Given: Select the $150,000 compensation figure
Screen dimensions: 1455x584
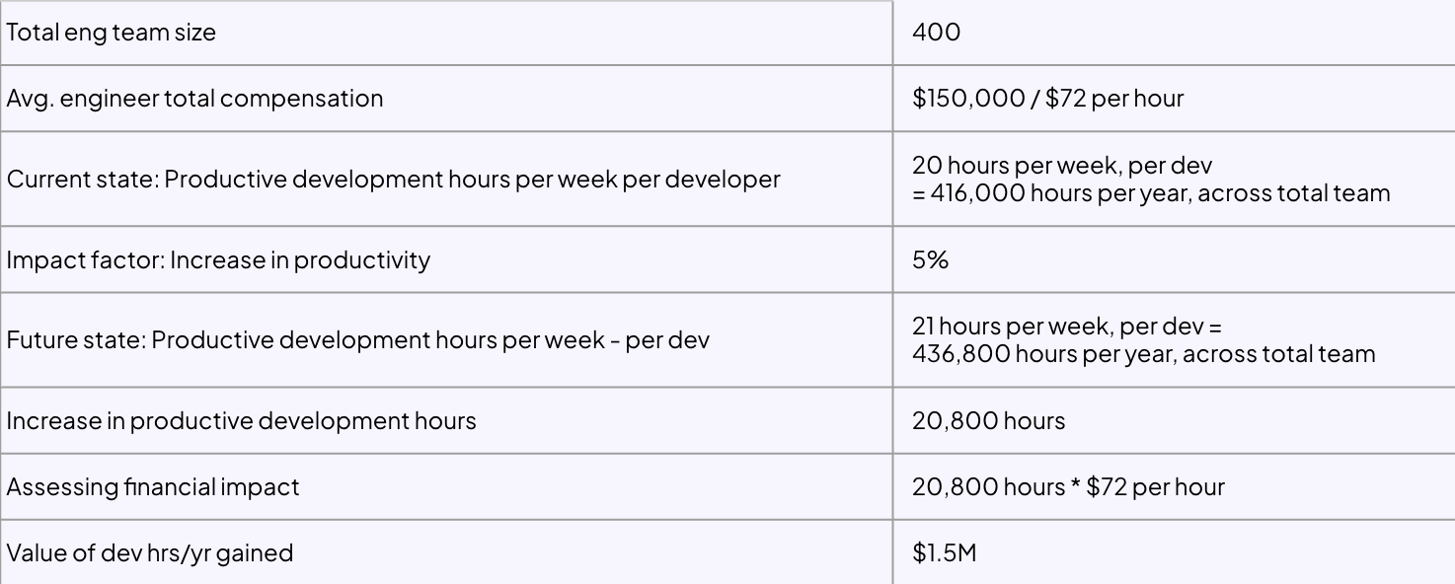Looking at the screenshot, I should point(968,99).
